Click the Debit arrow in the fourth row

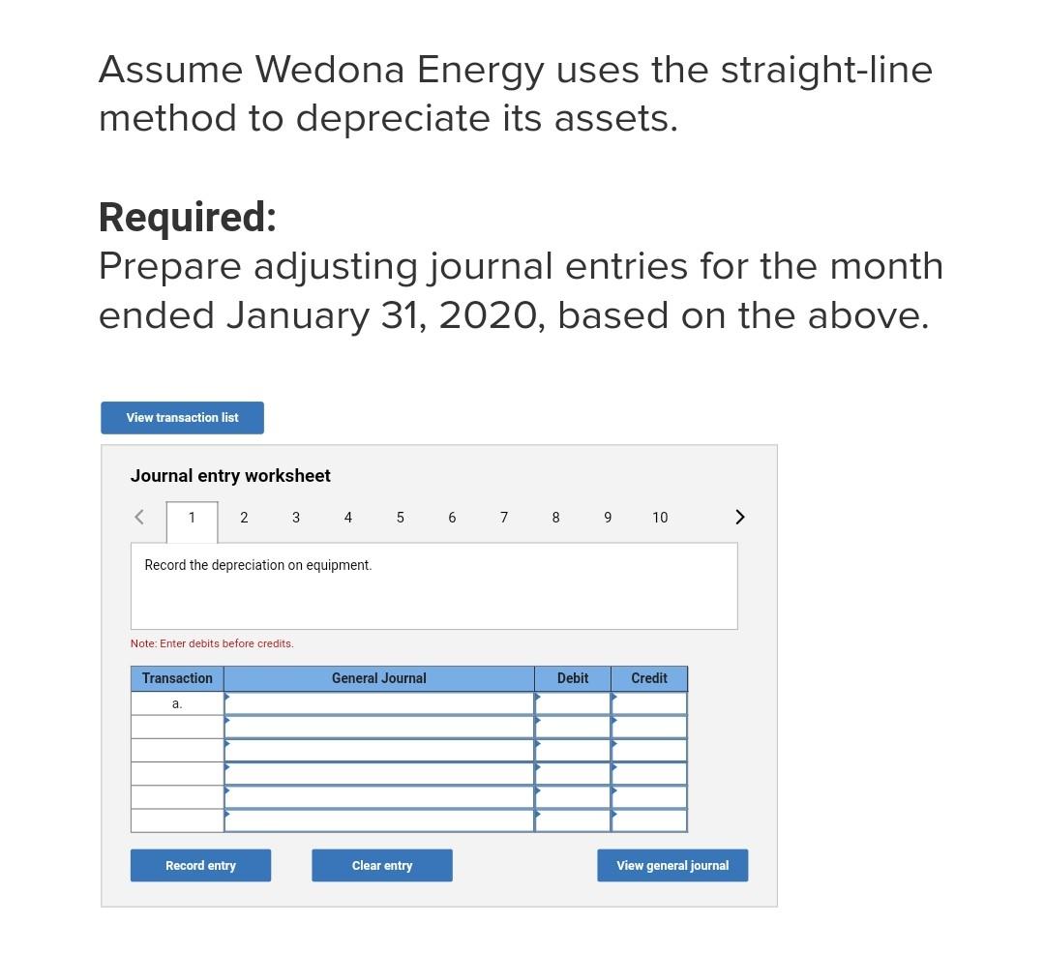click(x=539, y=768)
